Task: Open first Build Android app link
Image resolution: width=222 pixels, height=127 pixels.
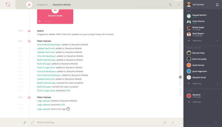Action: [x=46, y=60]
